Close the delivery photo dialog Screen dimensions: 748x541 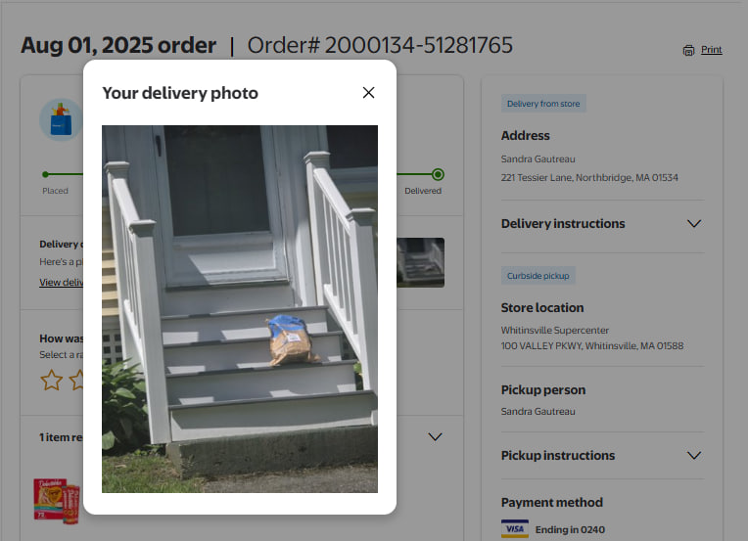click(x=368, y=93)
